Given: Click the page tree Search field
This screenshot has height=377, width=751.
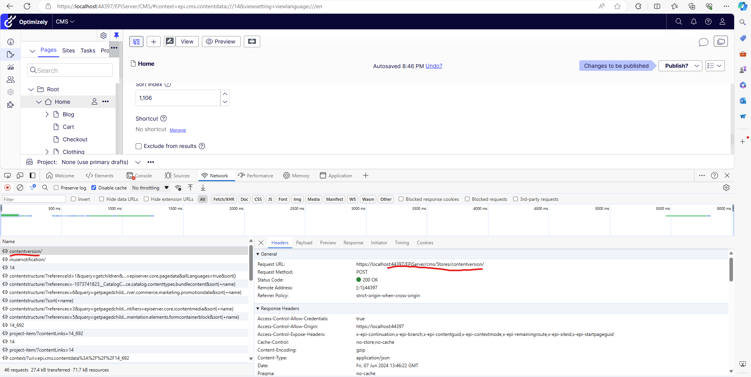Looking at the screenshot, I should (71, 70).
